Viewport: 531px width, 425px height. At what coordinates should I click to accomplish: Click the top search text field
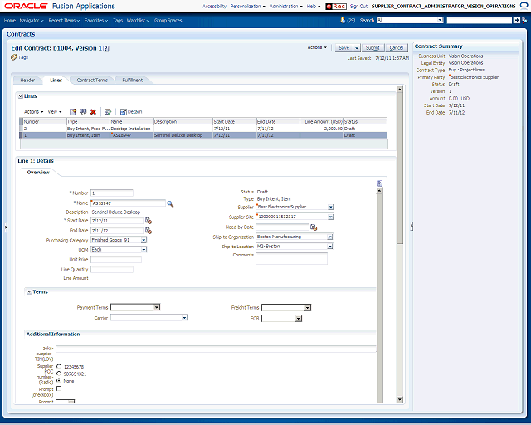click(480, 20)
